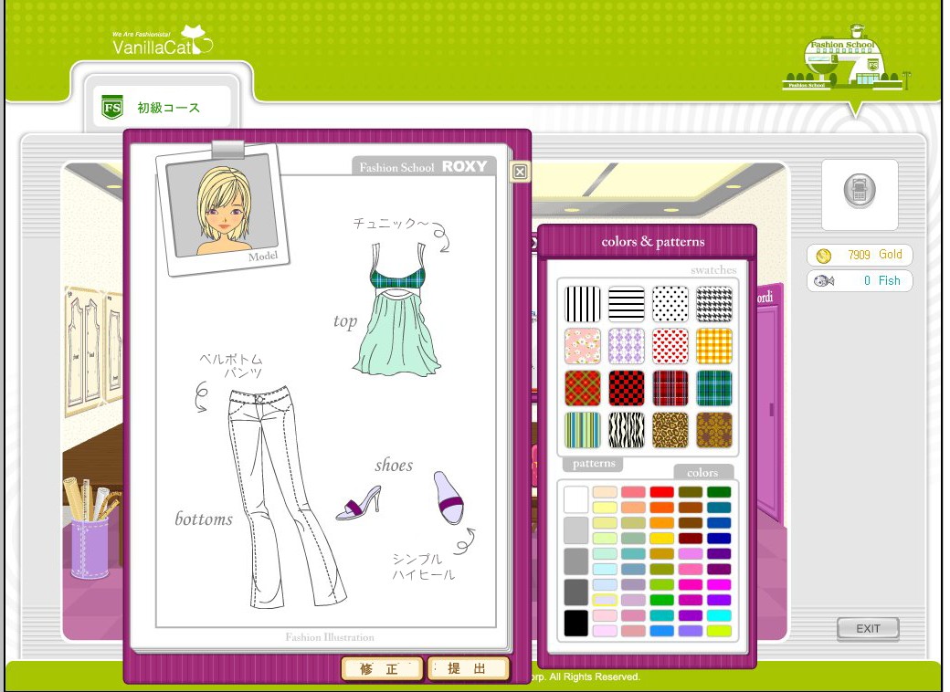Click the mobile phone icon
Image resolution: width=950 pixels, height=692 pixels.
click(860, 190)
